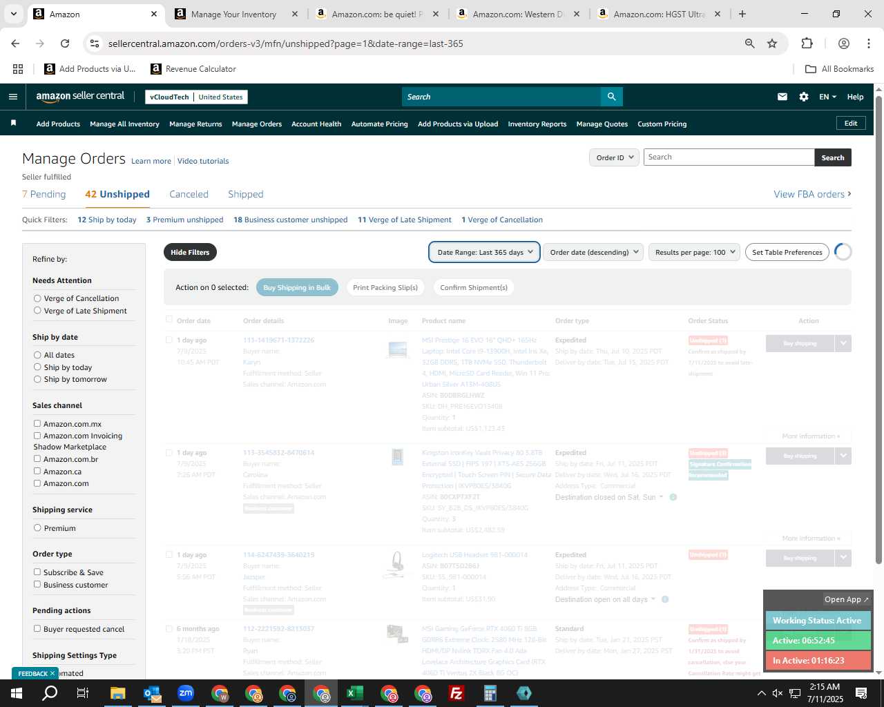Click the Hide Filters button
The image size is (884, 707).
pyautogui.click(x=190, y=252)
